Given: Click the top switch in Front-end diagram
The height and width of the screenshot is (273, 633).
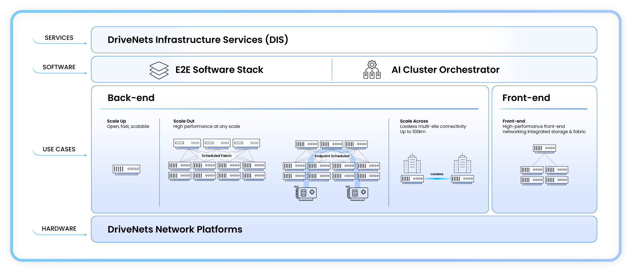Looking at the screenshot, I should click(544, 148).
